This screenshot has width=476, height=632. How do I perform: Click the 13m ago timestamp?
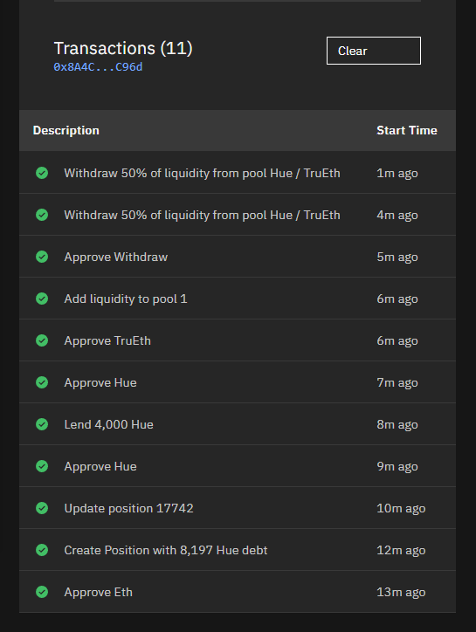point(401,592)
